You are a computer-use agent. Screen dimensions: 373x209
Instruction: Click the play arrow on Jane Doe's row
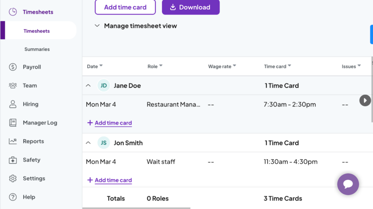tap(365, 101)
